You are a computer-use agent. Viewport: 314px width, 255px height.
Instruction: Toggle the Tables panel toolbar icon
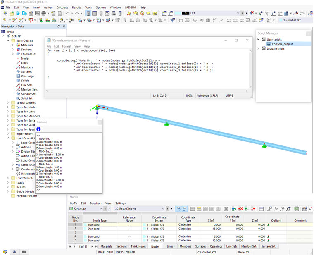pos(94,13)
